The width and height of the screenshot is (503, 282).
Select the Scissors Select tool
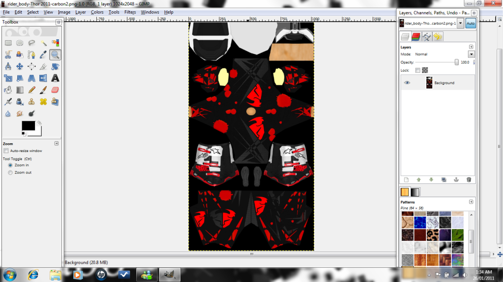coord(8,55)
